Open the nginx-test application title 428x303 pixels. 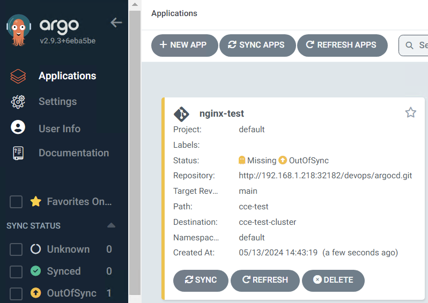222,113
